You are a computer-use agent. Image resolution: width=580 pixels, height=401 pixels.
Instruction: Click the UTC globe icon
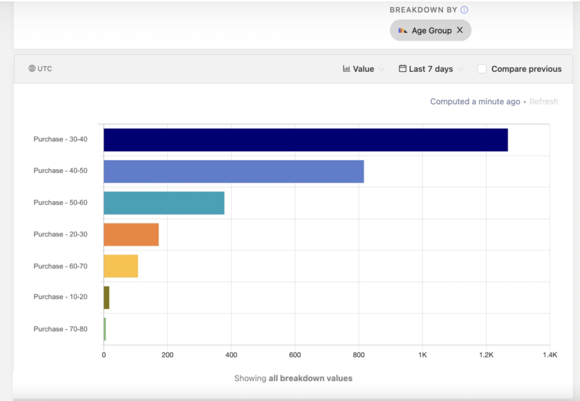click(32, 68)
